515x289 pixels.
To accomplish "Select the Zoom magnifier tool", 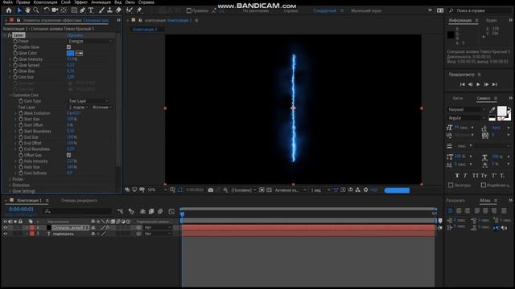I will (x=36, y=10).
